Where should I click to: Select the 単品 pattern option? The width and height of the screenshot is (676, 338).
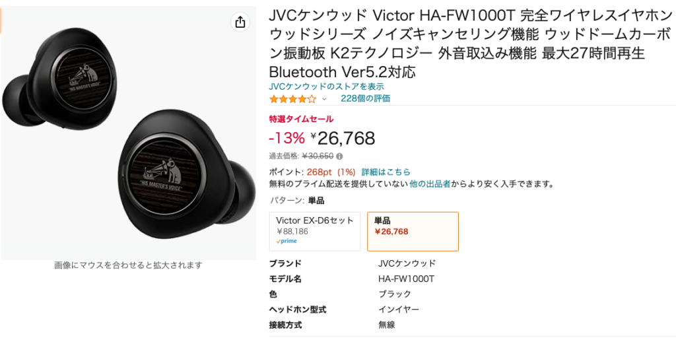point(413,232)
